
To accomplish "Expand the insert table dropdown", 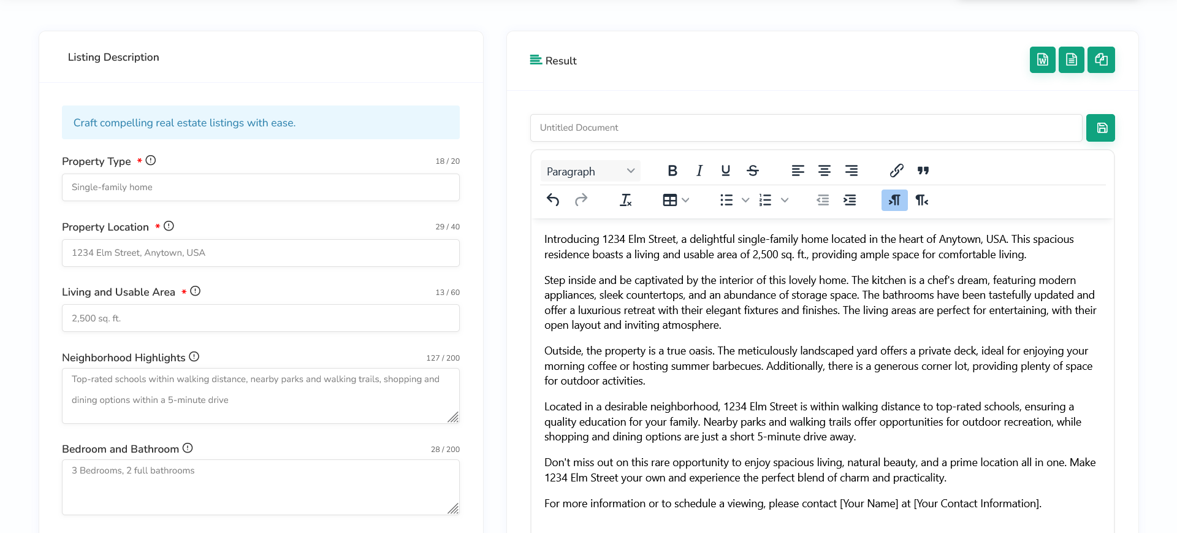I will click(685, 201).
